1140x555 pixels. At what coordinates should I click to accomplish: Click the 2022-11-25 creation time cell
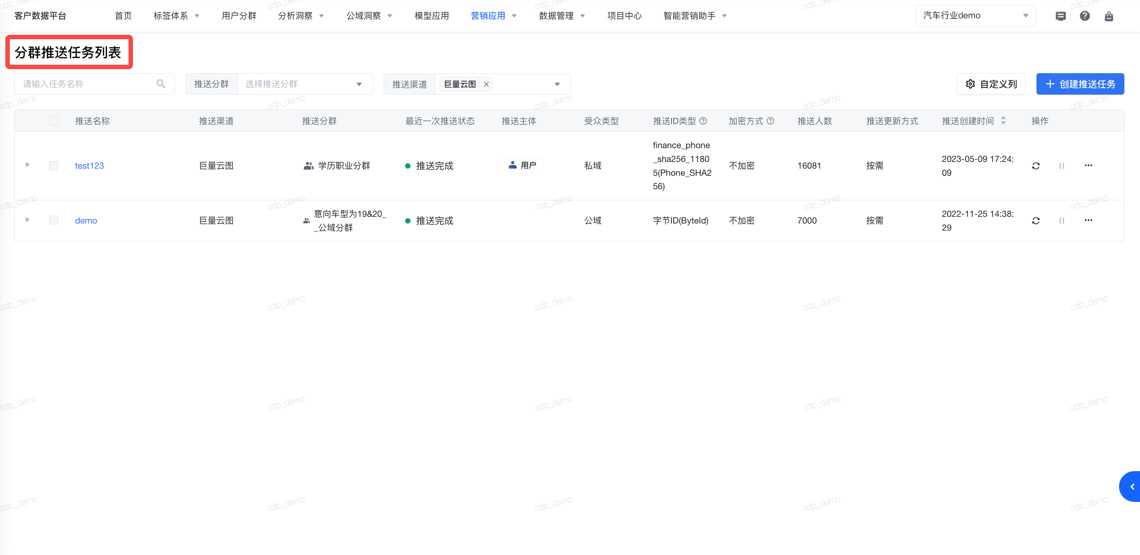pyautogui.click(x=978, y=220)
